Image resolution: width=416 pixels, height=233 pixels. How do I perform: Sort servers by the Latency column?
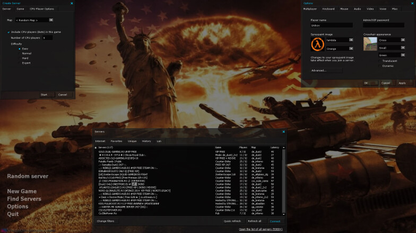click(275, 147)
